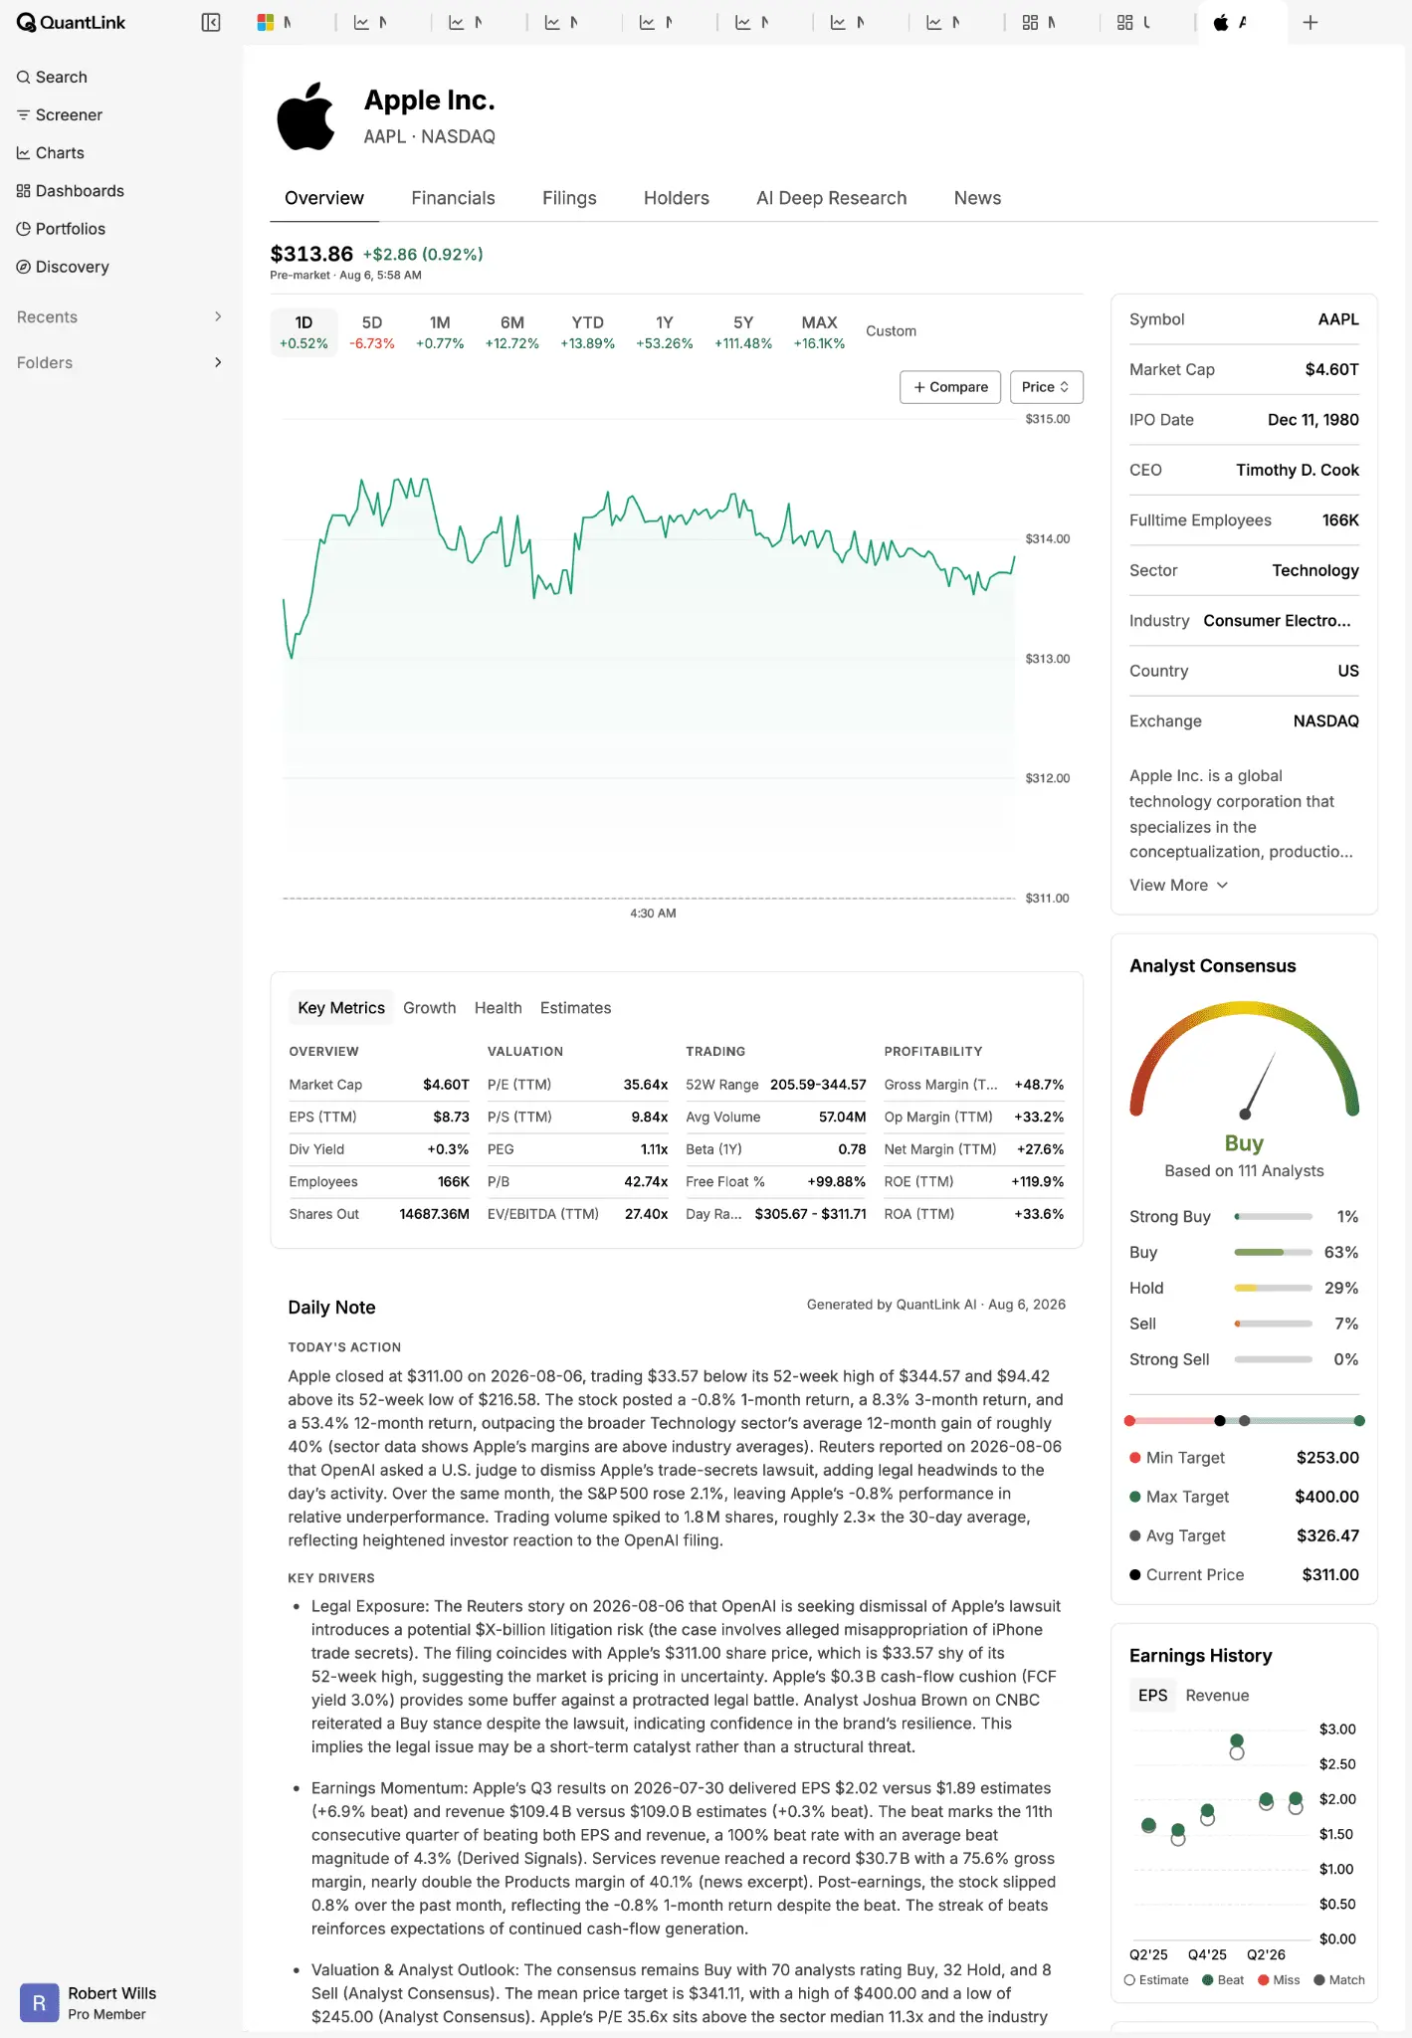The image size is (1412, 2038).
Task: Select the 6M time range
Action: 512,331
